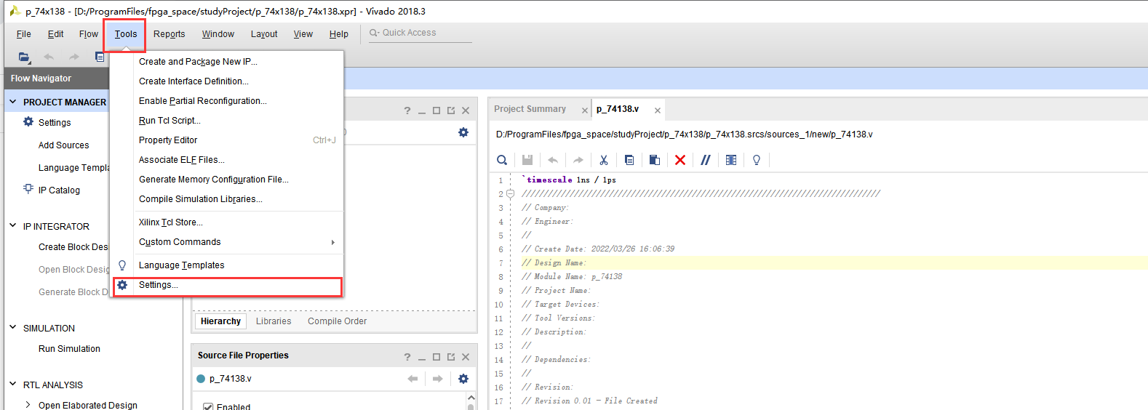Screen dimensions: 1148x410
Task: Open the Window menu
Action: [x=218, y=34]
